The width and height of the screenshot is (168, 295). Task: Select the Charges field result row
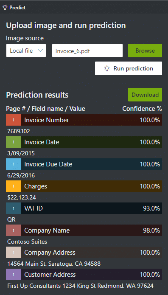click(84, 186)
